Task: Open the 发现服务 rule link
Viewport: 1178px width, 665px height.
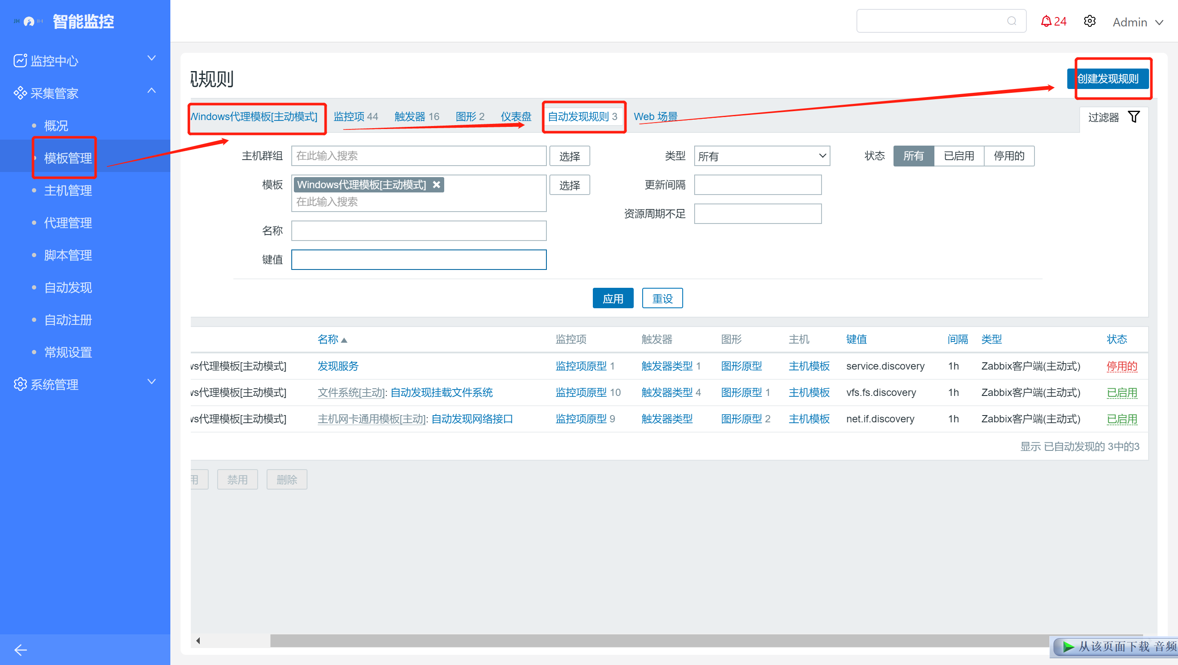Action: pos(338,366)
